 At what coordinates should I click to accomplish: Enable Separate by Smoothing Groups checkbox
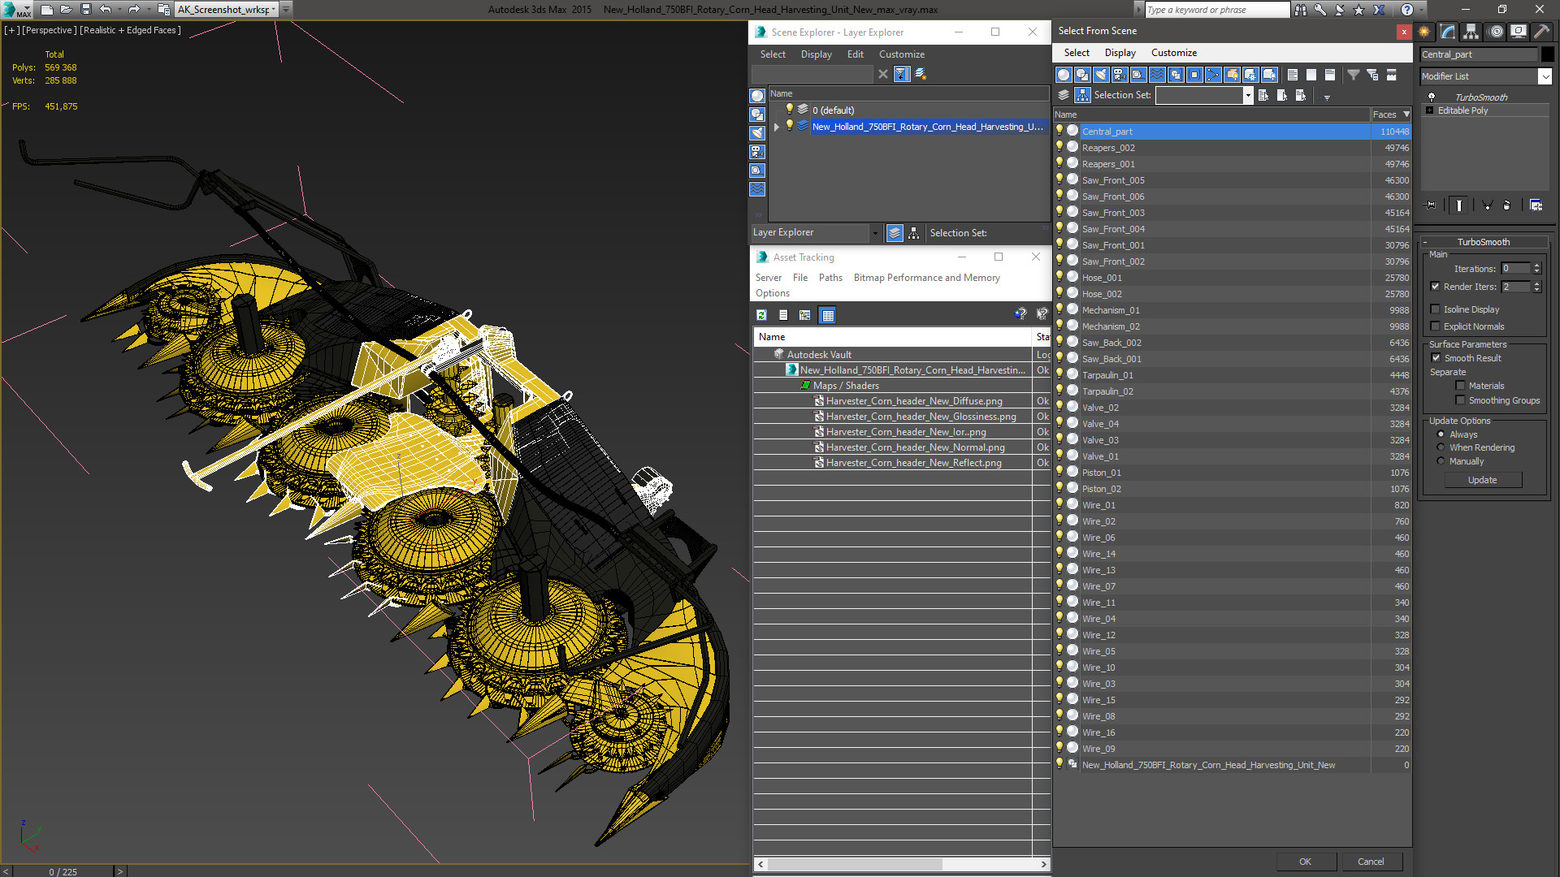click(x=1460, y=400)
